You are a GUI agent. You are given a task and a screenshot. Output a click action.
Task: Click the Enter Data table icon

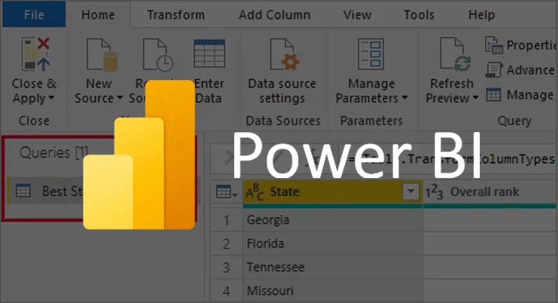(x=209, y=54)
